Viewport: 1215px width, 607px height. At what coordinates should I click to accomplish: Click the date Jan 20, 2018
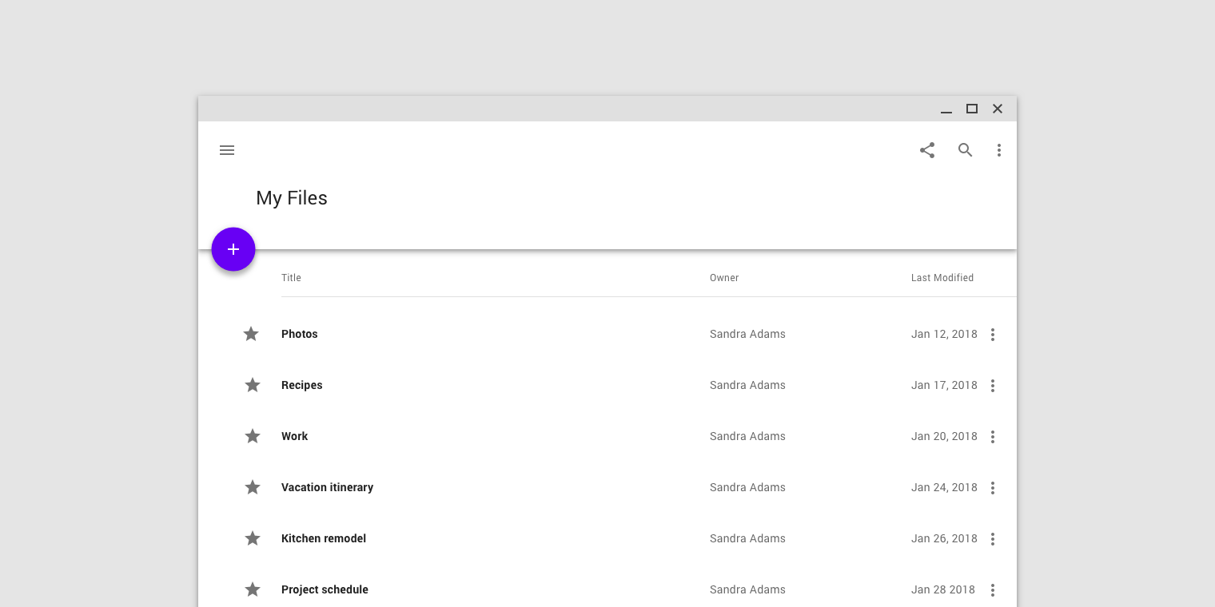point(944,436)
